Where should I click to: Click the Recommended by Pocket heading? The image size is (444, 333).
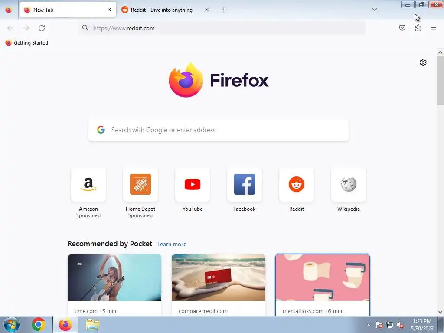point(110,244)
